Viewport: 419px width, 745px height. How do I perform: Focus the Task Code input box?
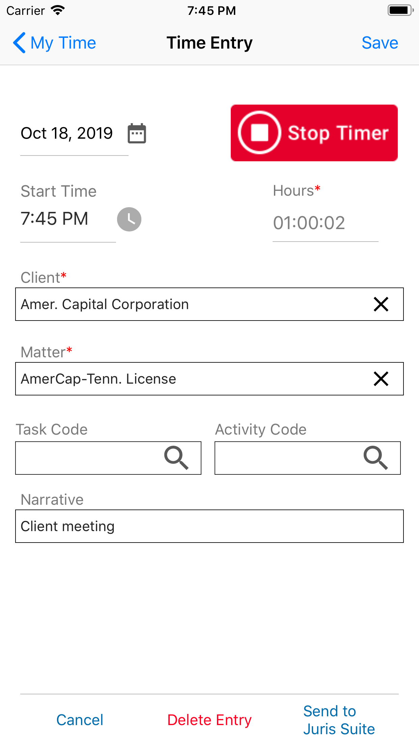coord(108,458)
